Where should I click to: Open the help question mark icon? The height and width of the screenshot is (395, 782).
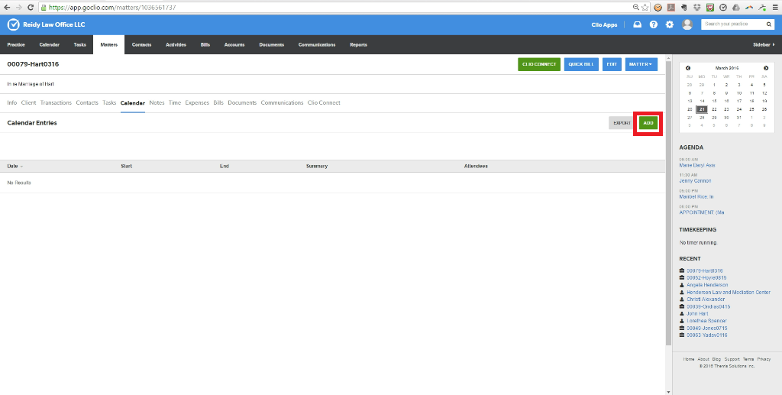tap(654, 24)
